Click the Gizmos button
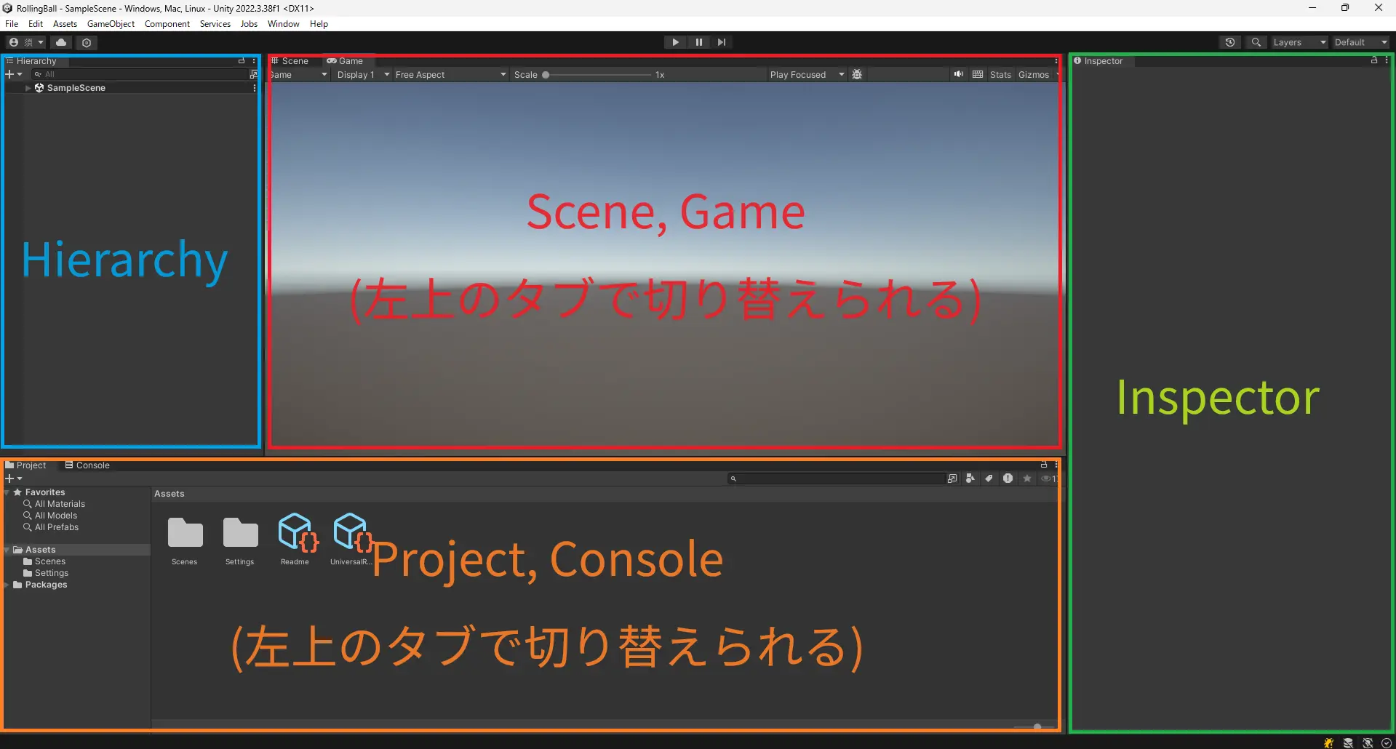Image resolution: width=1396 pixels, height=749 pixels. (1033, 74)
